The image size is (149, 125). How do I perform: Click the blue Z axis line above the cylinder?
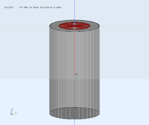74,10
